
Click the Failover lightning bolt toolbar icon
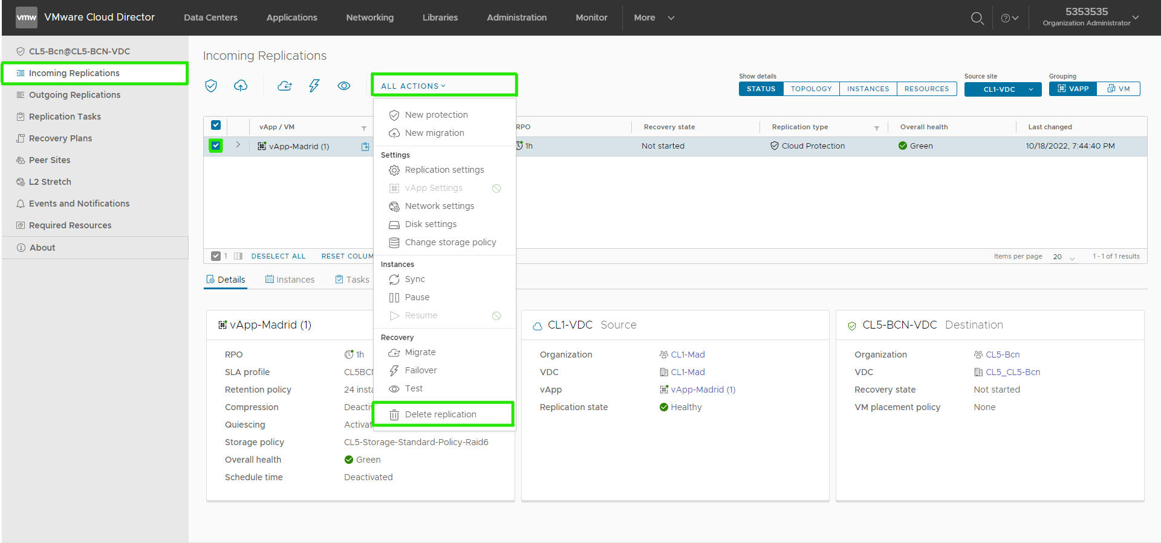pyautogui.click(x=314, y=86)
